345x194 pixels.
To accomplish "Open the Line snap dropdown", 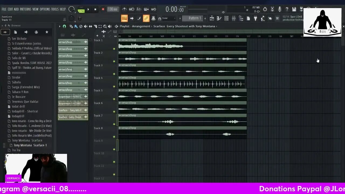I will (168, 18).
